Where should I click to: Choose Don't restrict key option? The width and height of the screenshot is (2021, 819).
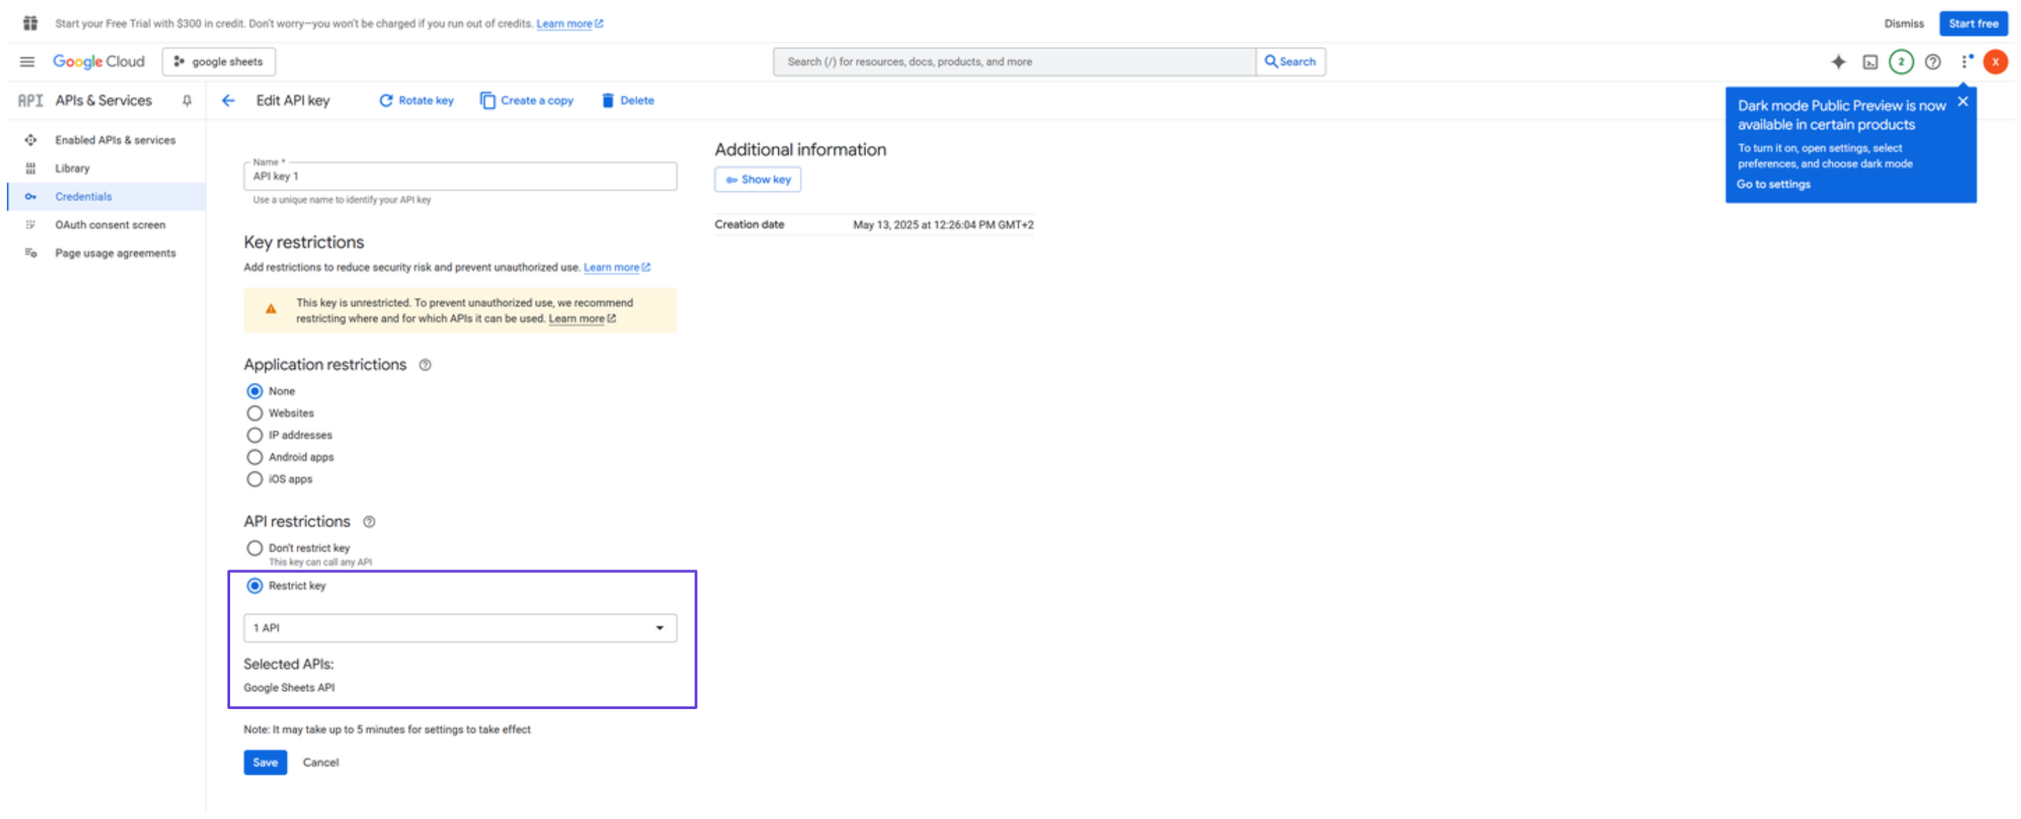pos(255,548)
